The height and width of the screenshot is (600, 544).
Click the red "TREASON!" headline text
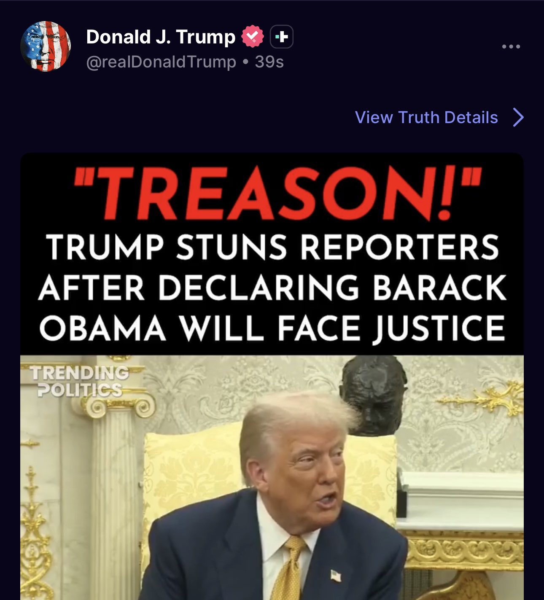point(277,194)
